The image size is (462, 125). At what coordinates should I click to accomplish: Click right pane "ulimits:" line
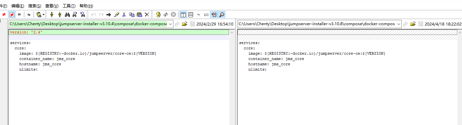257,69
